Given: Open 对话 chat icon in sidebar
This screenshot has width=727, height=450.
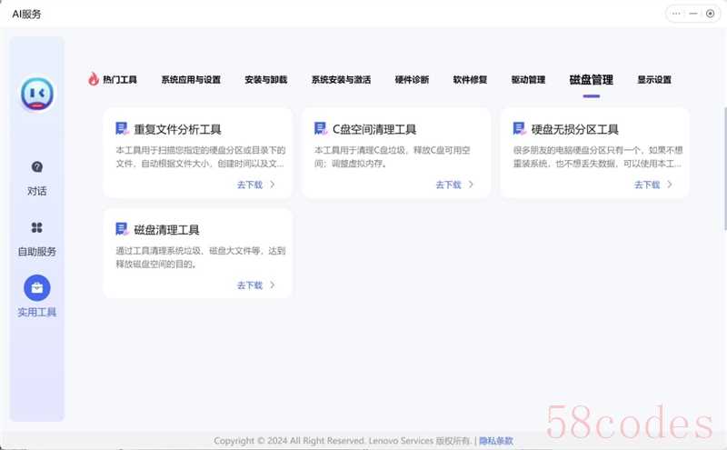Looking at the screenshot, I should pos(37,167).
